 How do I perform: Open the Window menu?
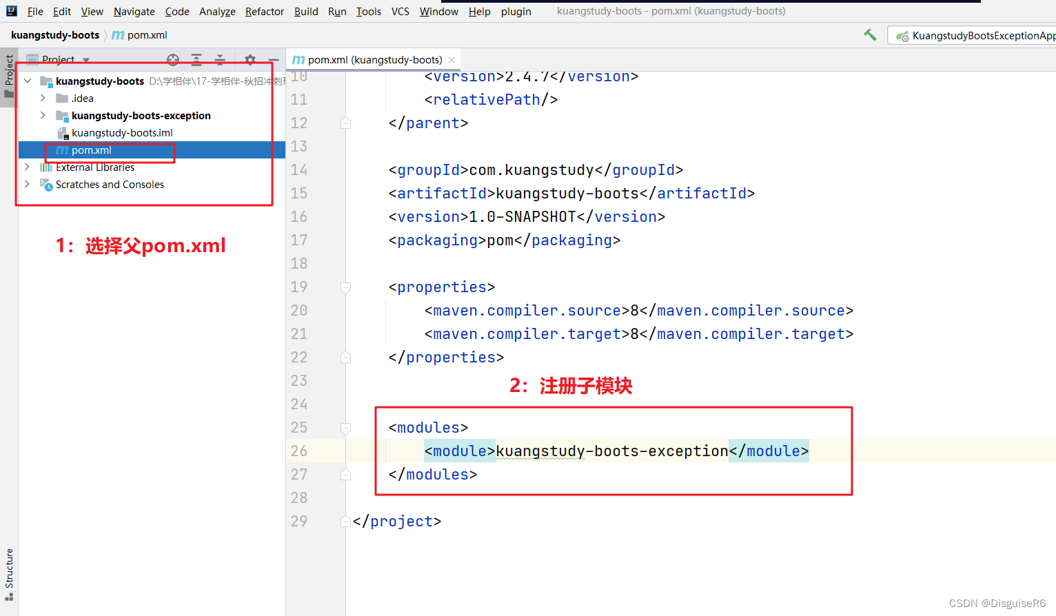tap(439, 11)
